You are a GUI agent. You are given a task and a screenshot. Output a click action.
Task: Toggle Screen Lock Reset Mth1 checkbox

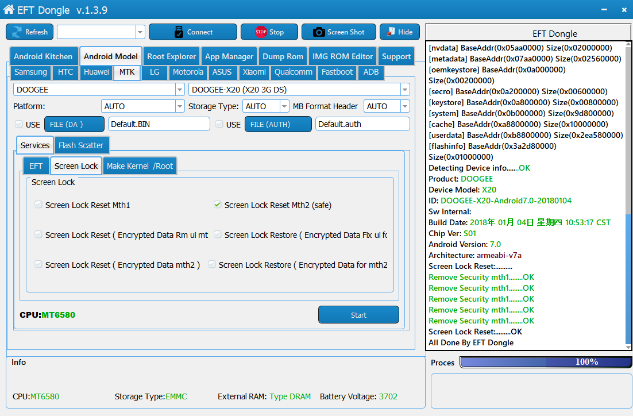tap(38, 205)
